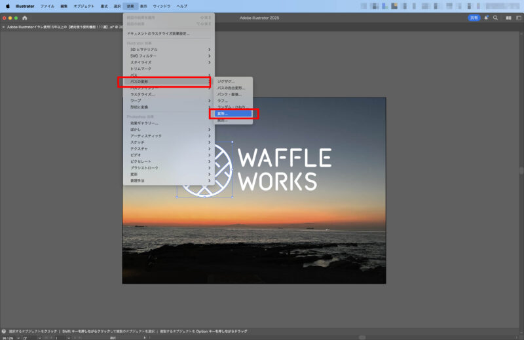The height and width of the screenshot is (340, 524).
Task: Expand the スタイライズ submenu under Illustrator effects
Action: click(x=141, y=63)
